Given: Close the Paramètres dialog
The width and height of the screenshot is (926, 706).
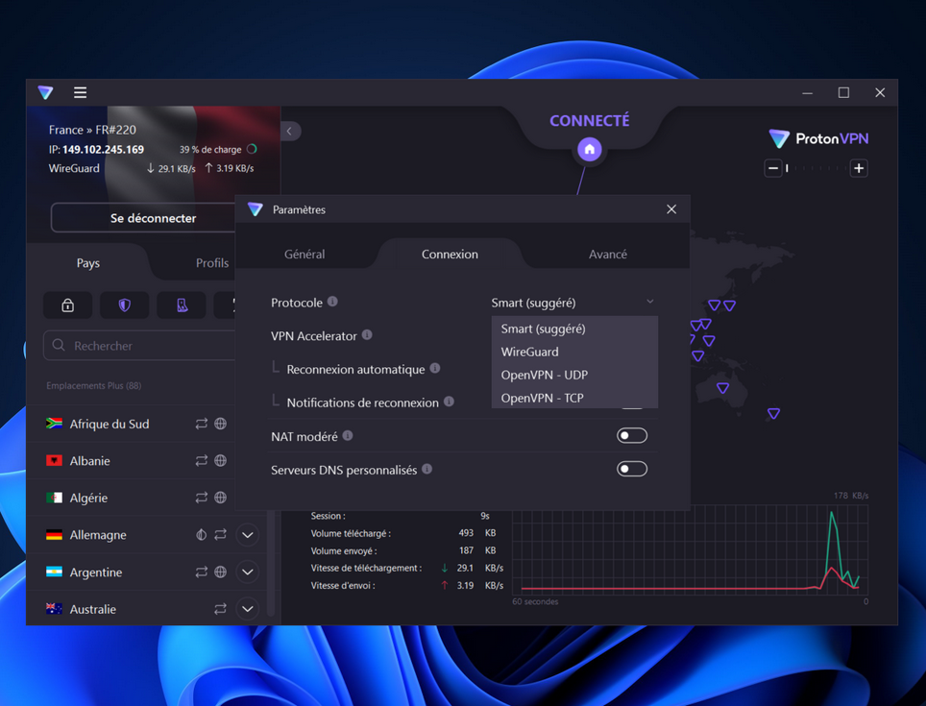Looking at the screenshot, I should coord(671,209).
